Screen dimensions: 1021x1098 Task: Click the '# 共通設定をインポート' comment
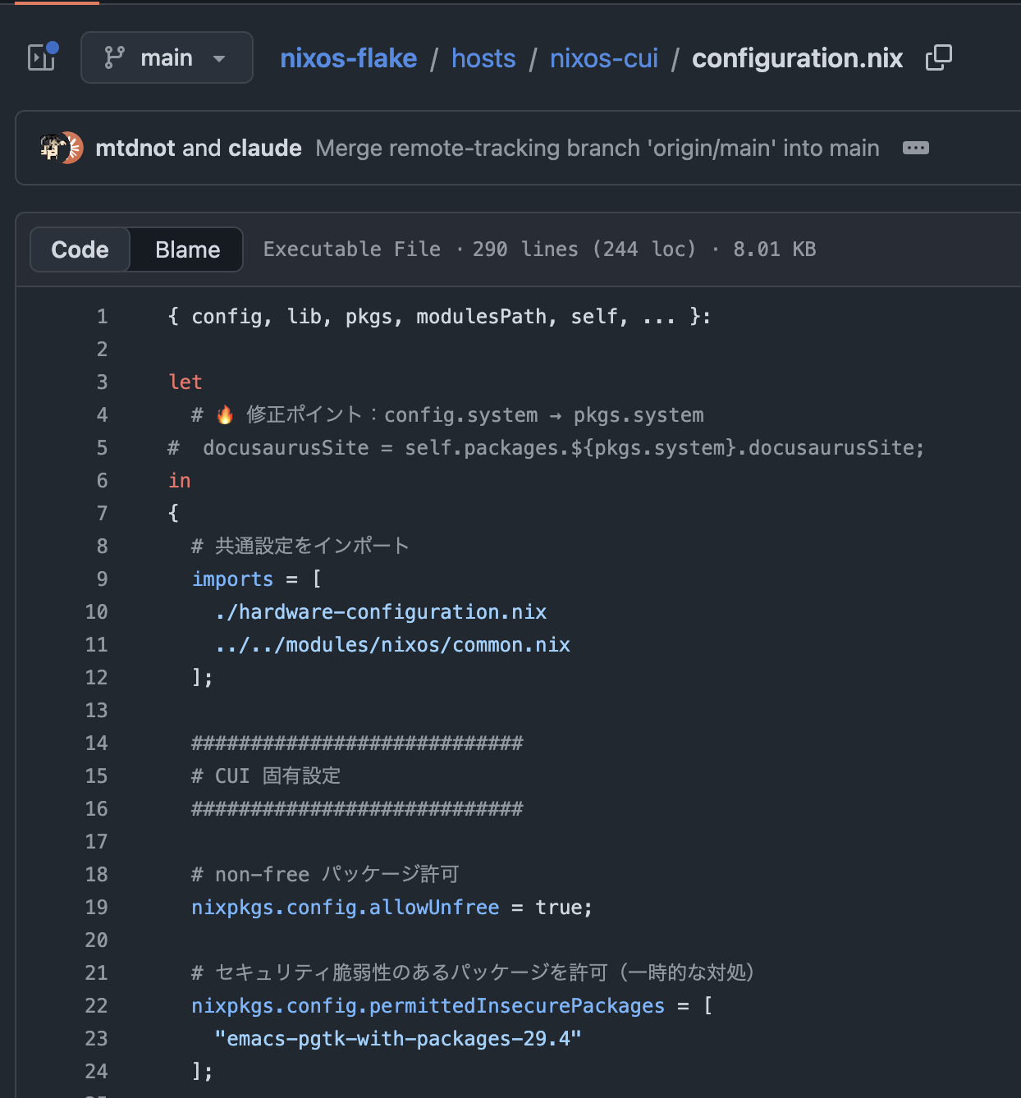(300, 547)
